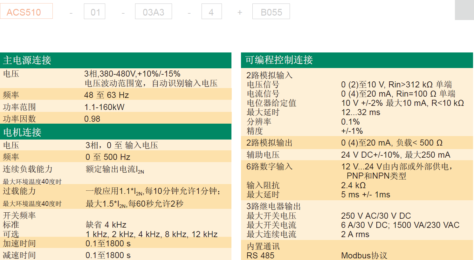Click the 最大开关电压 label
Image resolution: width=474 pixels, height=260 pixels.
pyautogui.click(x=271, y=216)
